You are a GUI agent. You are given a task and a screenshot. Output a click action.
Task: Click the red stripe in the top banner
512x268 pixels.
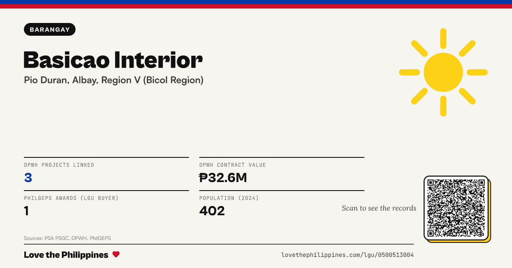coord(256,6)
